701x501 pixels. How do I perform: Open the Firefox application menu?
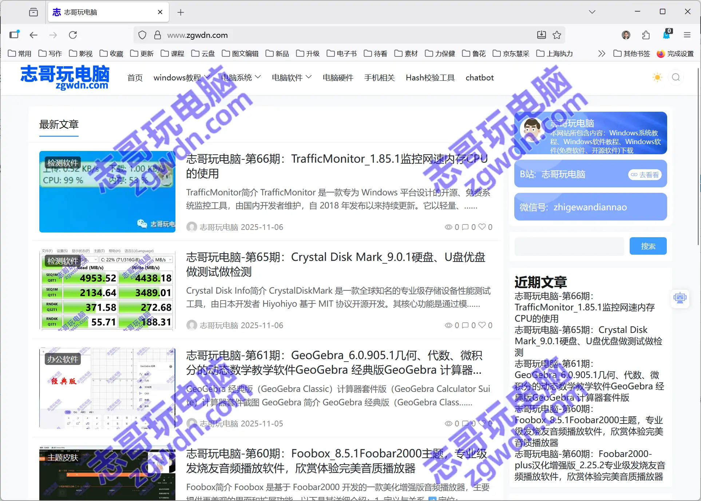coord(687,35)
